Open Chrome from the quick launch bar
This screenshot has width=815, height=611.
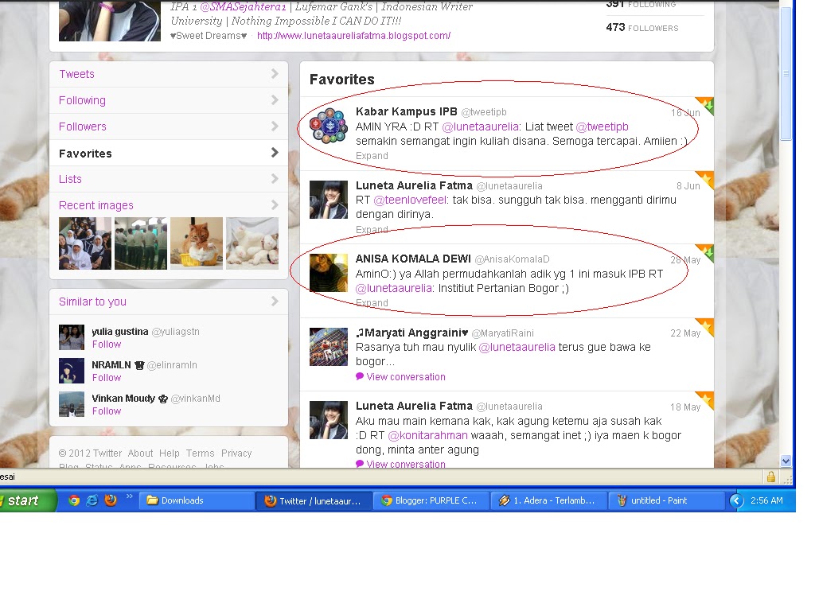[x=74, y=500]
